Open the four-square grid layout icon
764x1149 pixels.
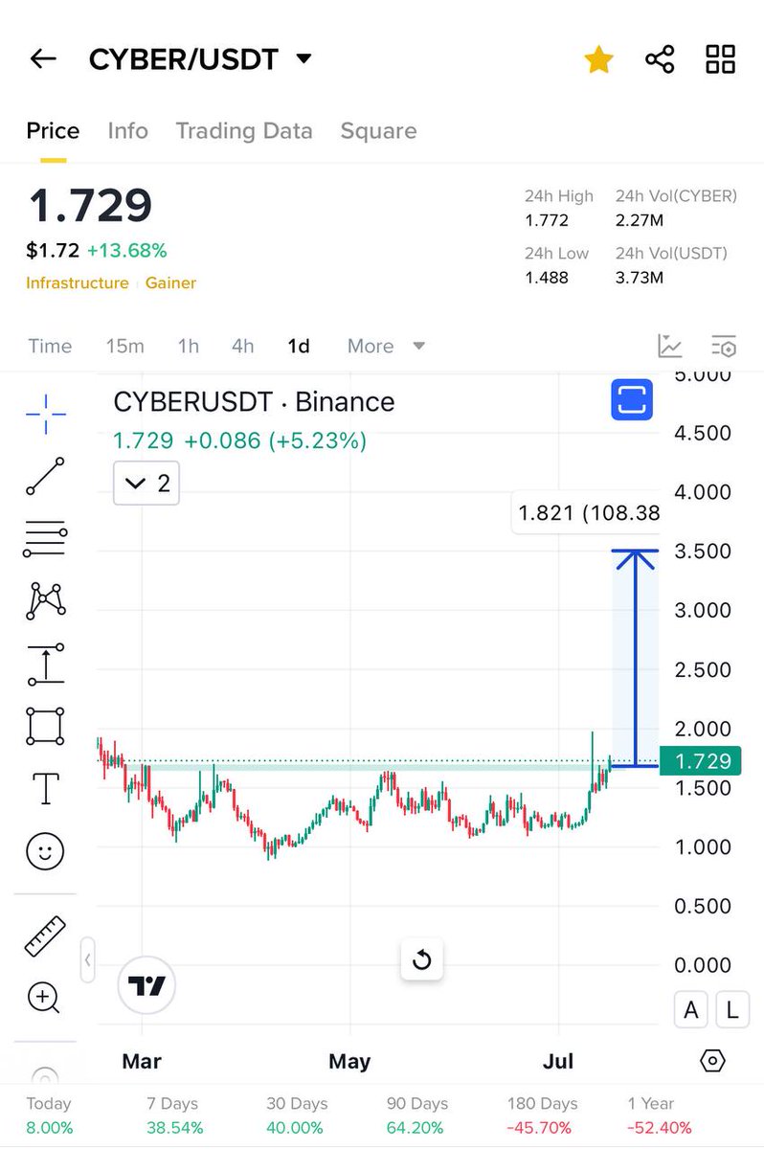[x=720, y=59]
